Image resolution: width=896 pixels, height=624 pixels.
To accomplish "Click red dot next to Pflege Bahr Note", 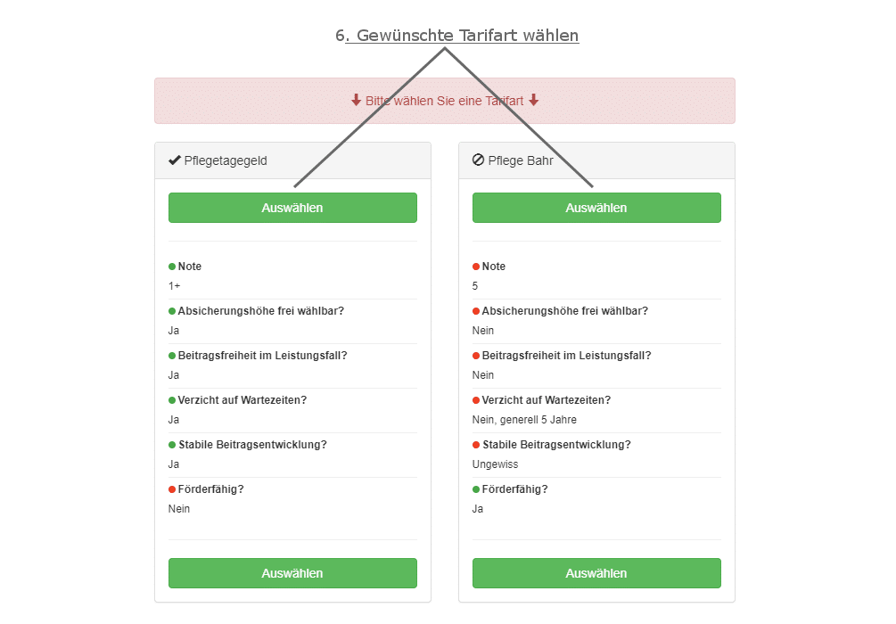I will point(476,267).
